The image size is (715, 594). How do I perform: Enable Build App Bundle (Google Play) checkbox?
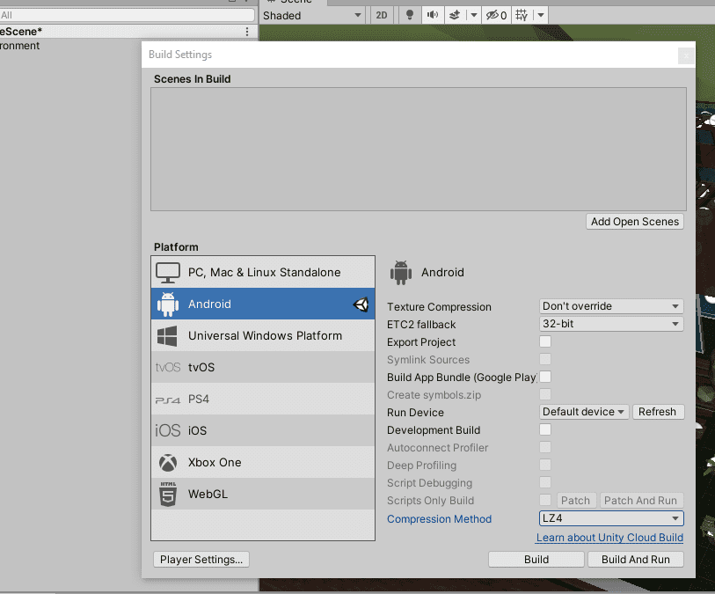coord(545,377)
